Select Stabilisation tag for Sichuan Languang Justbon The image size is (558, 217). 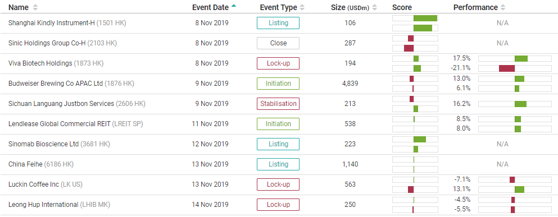278,104
